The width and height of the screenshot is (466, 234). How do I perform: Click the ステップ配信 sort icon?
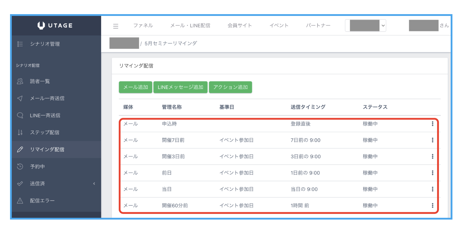[x=20, y=132]
